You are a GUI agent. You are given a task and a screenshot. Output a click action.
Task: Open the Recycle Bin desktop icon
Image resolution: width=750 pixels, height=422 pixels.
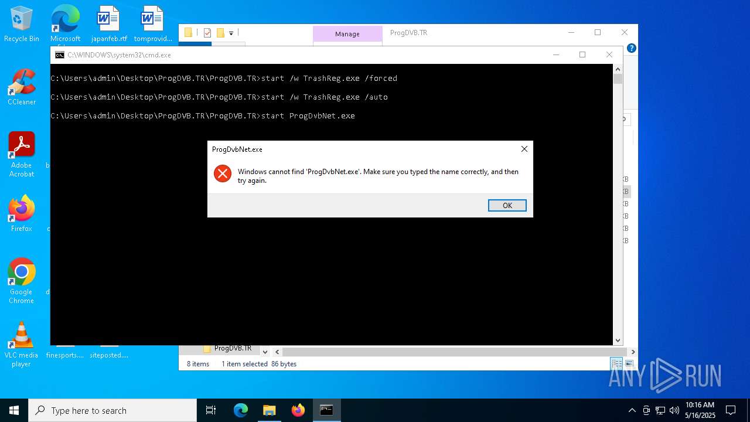point(22,24)
